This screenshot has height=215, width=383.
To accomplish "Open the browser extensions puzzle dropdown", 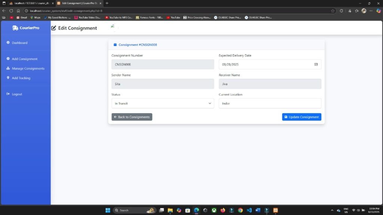I will (x=350, y=11).
